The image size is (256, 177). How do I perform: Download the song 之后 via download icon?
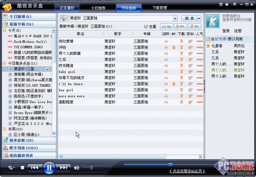[x=181, y=59]
